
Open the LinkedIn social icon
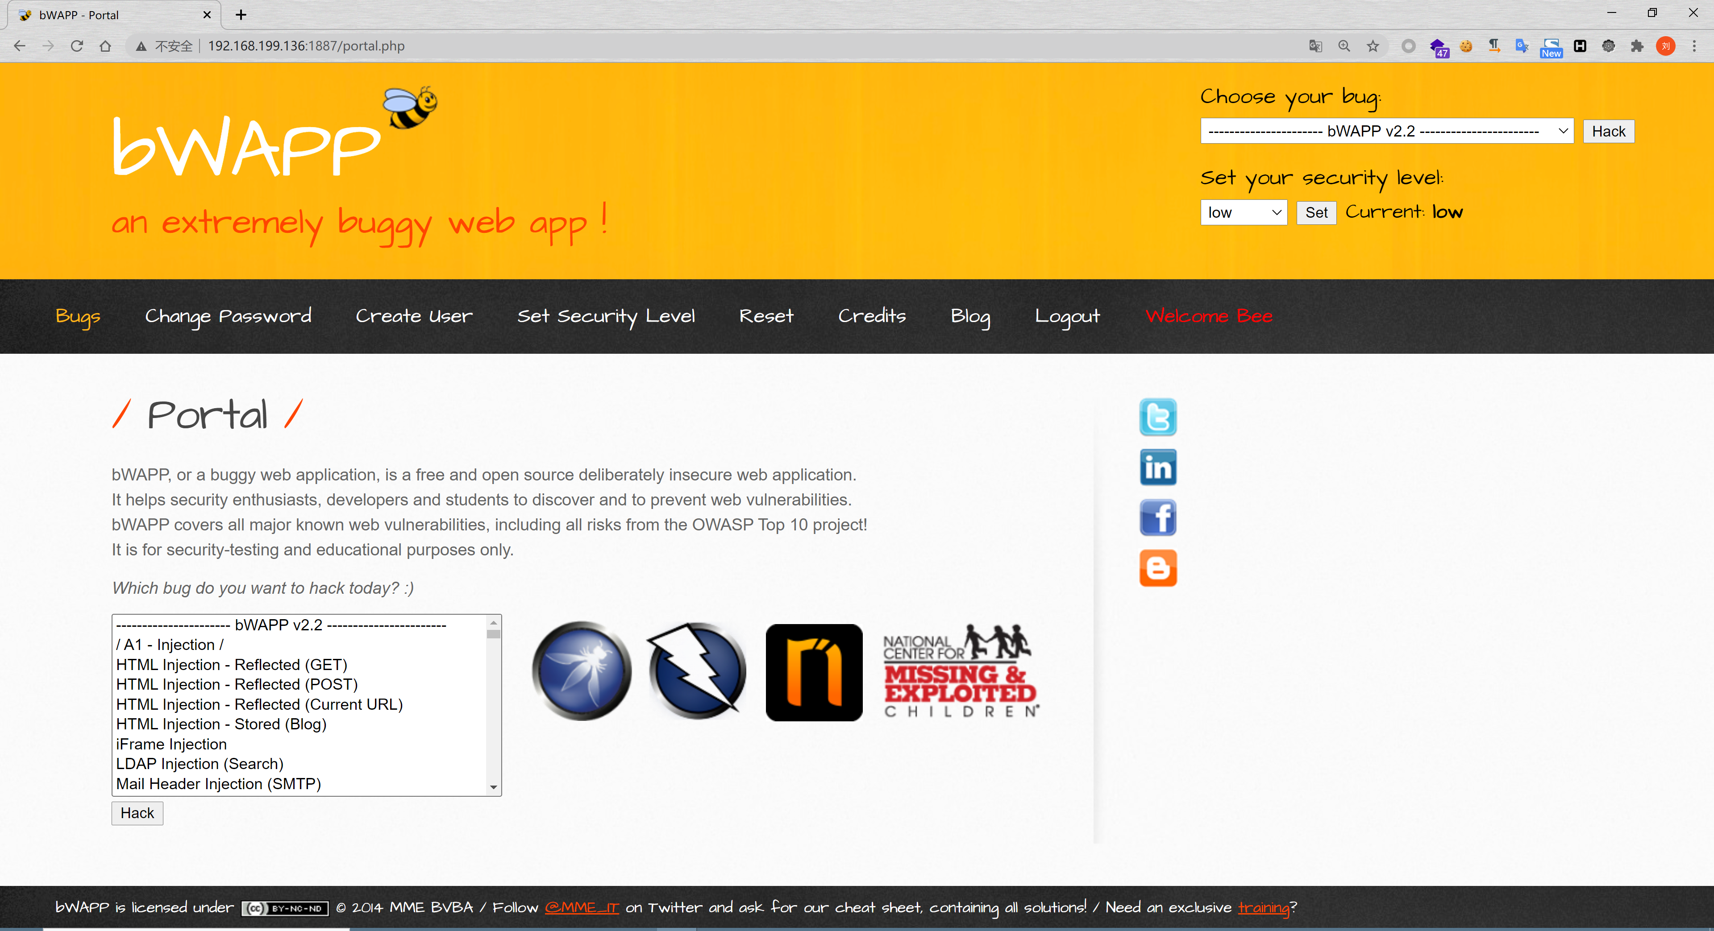(x=1158, y=468)
